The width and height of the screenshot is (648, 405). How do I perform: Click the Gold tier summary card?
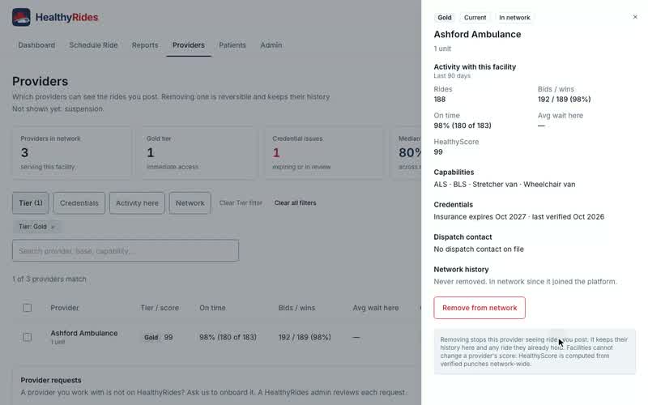(198, 152)
